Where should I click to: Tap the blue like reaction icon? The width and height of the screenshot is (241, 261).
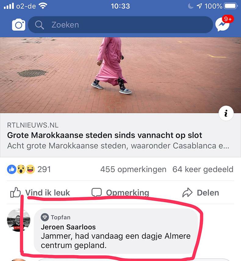[x=12, y=169]
